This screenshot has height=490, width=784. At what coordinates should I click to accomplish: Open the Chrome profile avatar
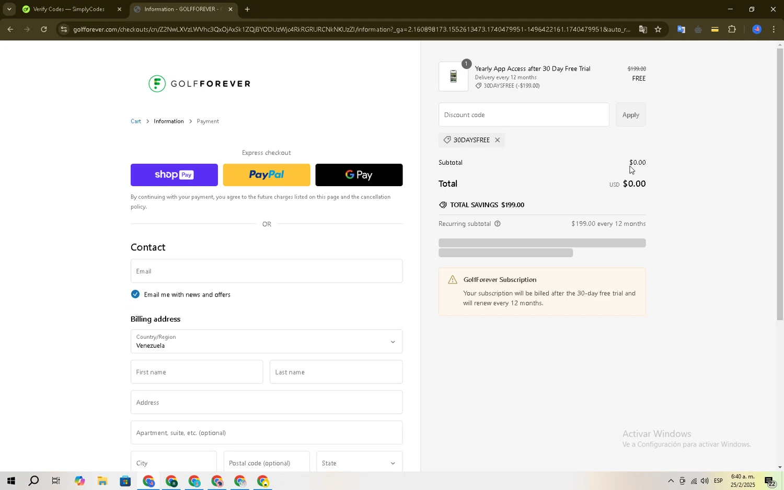pos(756,29)
